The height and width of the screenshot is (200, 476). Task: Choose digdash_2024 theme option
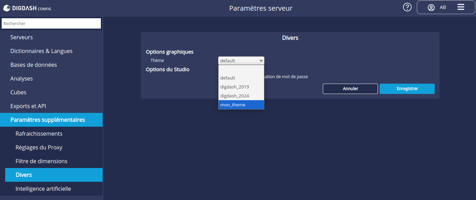point(241,96)
